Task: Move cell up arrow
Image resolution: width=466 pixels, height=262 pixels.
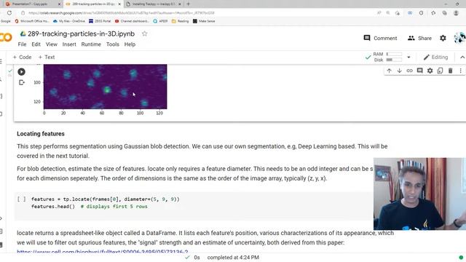Action: coord(389,71)
